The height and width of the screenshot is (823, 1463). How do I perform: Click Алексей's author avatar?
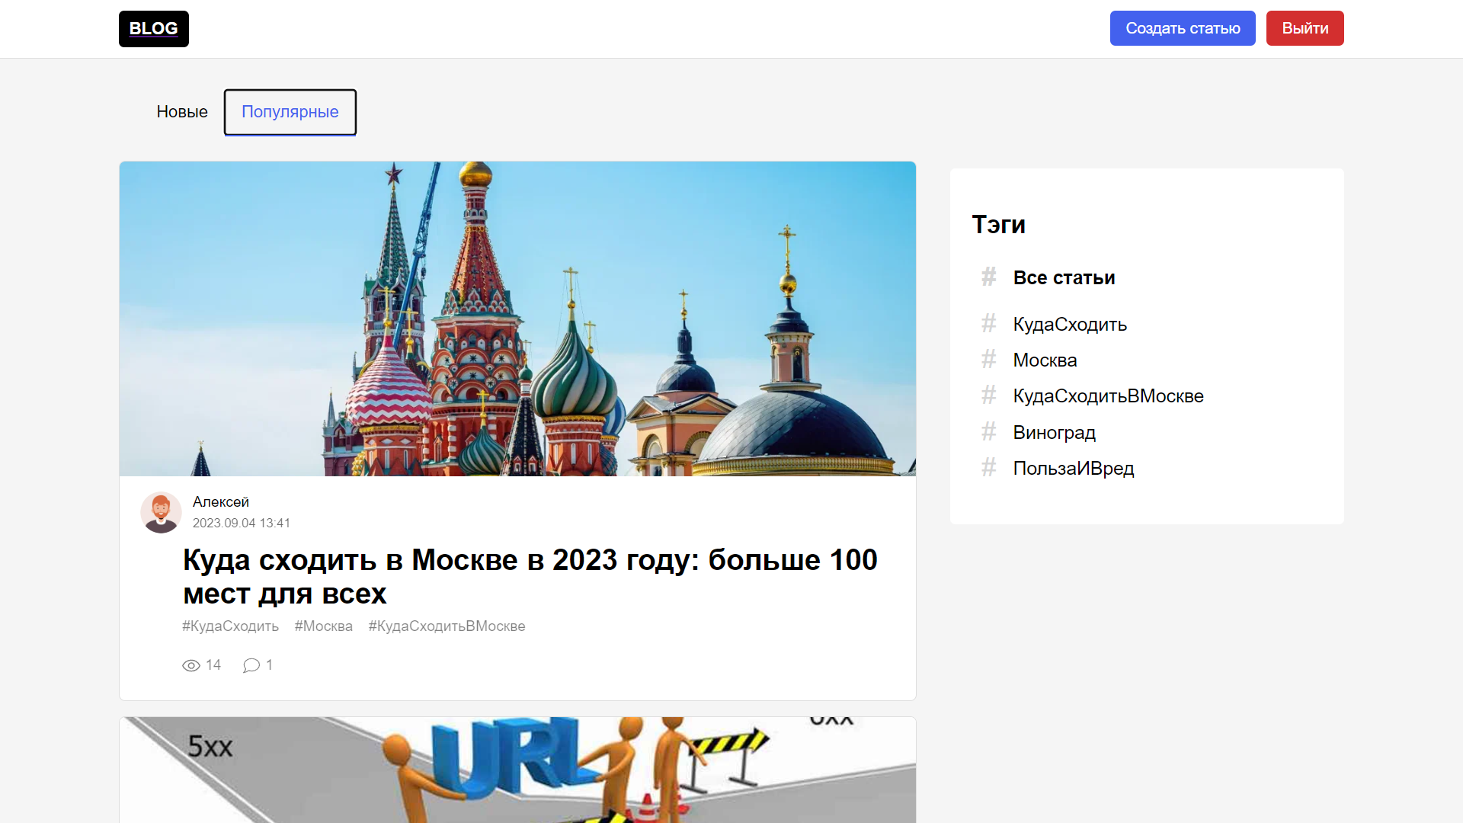tap(161, 512)
